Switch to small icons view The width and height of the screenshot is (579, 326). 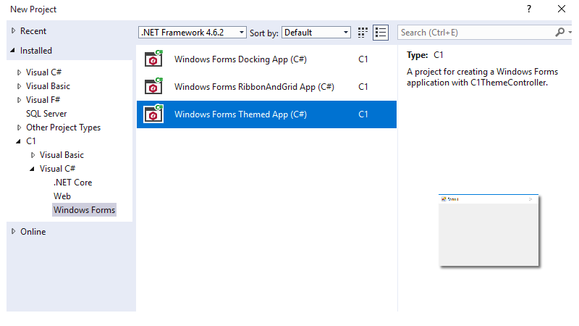(363, 33)
